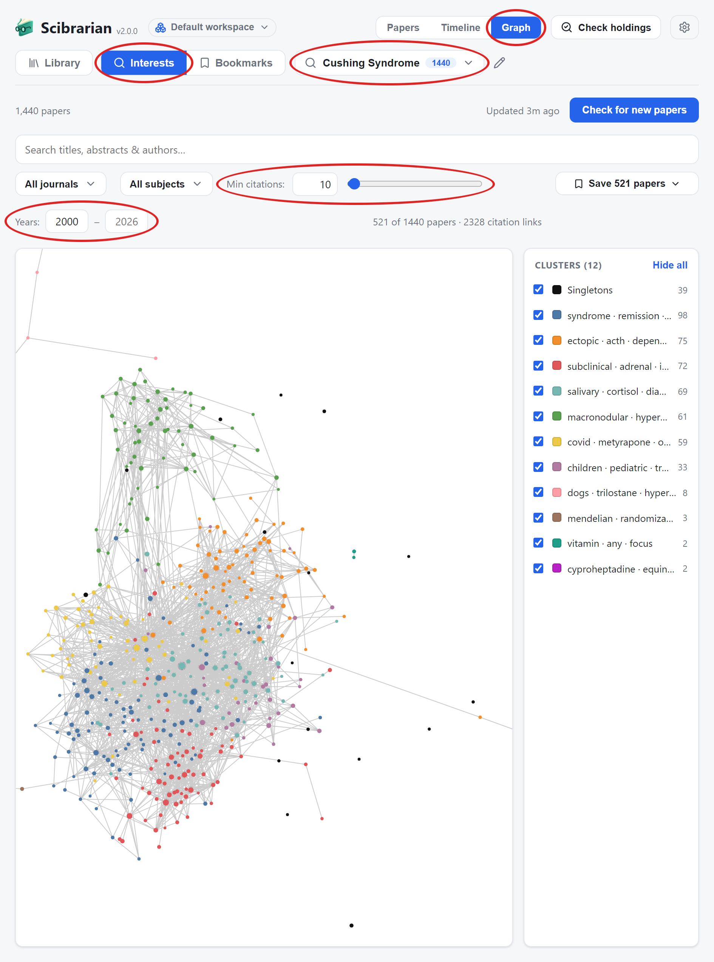This screenshot has height=962, width=714.
Task: Click the orange ectopic · acth swatch
Action: pos(557,340)
